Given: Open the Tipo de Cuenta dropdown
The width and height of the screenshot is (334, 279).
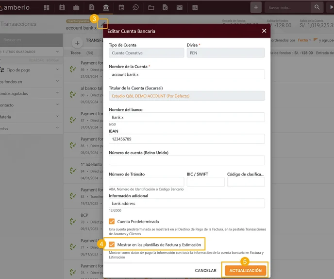Looking at the screenshot, I should [x=146, y=53].
